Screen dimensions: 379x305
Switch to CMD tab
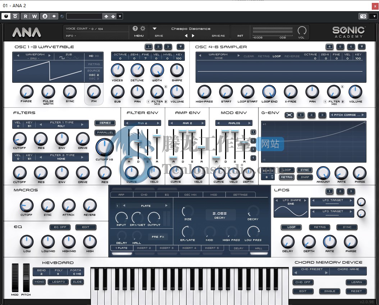coord(144,195)
